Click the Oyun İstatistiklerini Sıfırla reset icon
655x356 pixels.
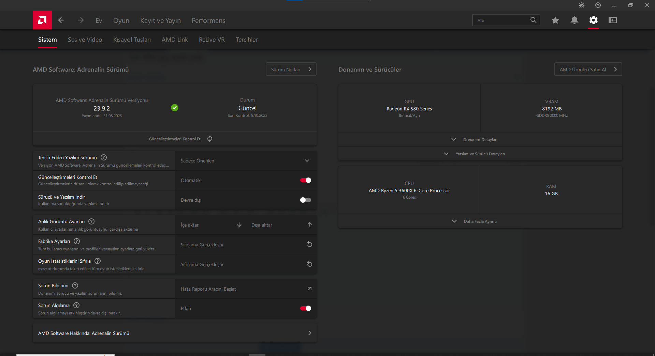click(x=310, y=264)
